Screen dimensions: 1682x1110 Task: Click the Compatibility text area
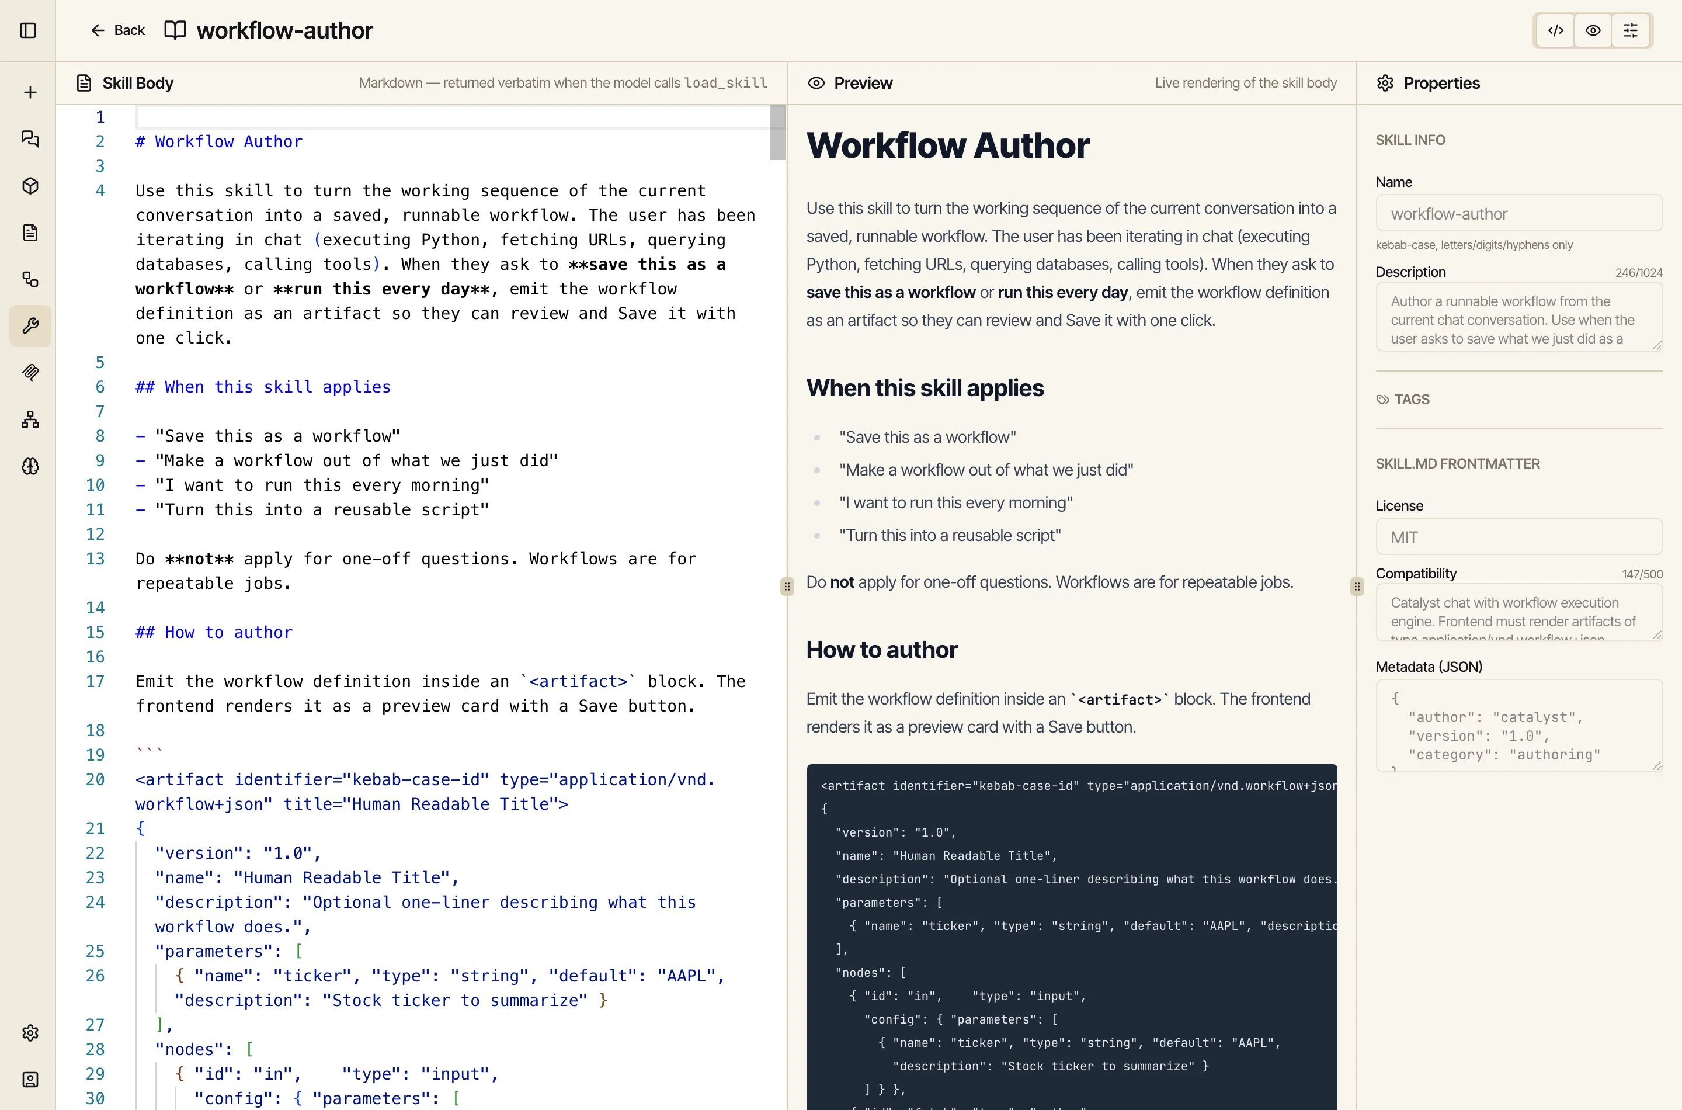point(1518,612)
